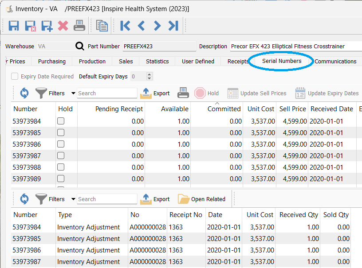Click the Open Related button
The height and width of the screenshot is (268, 362).
202,199
